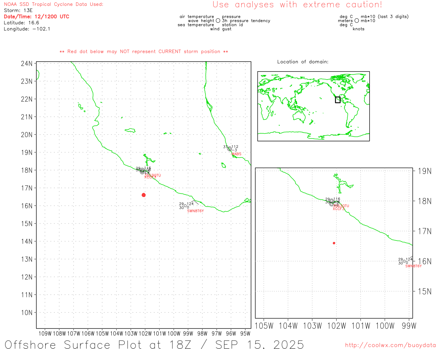Click 'Storm: 13E' text
The image size is (436, 349).
tap(18, 11)
